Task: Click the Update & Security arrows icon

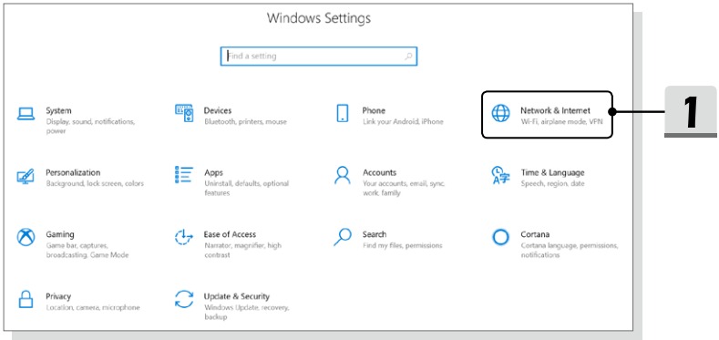Action: 184,299
